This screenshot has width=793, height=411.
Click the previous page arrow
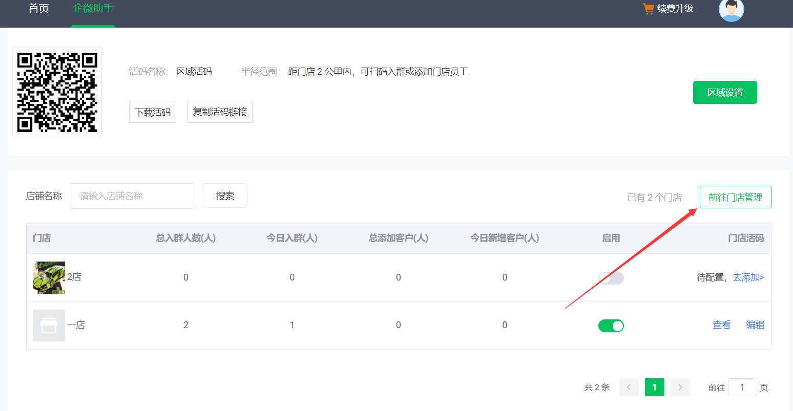[x=629, y=387]
